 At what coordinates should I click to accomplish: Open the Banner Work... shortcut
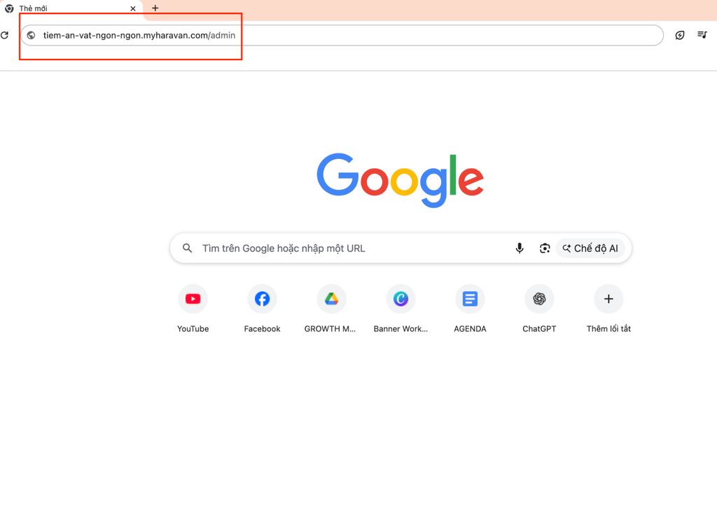point(401,299)
